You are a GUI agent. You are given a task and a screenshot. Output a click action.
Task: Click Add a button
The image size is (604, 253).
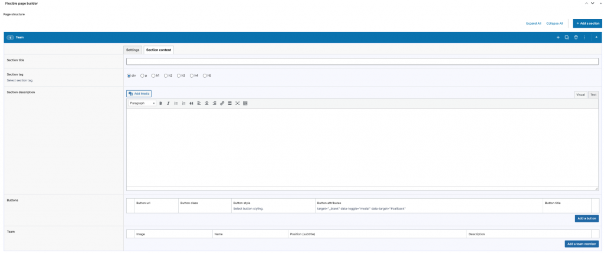(x=587, y=219)
